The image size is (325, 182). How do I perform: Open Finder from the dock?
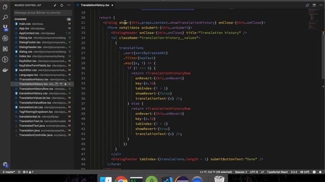[106, 179]
